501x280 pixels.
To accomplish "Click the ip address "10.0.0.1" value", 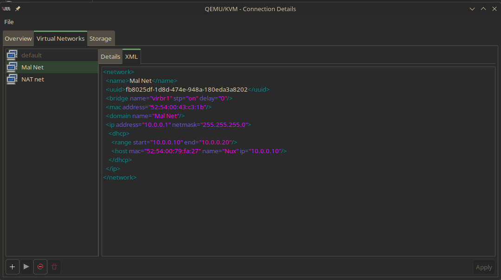I will (x=157, y=124).
